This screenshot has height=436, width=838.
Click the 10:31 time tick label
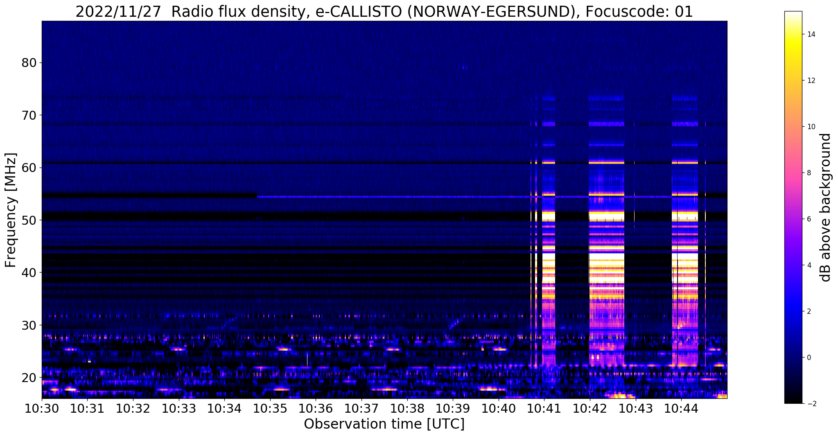click(x=88, y=409)
